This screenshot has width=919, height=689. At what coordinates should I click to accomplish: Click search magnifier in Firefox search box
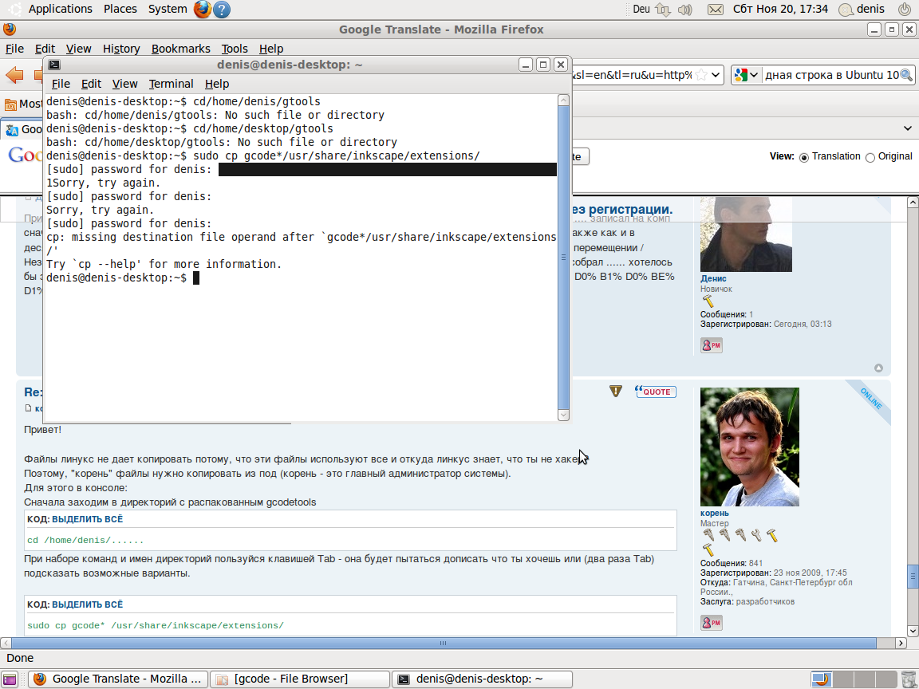(x=906, y=75)
